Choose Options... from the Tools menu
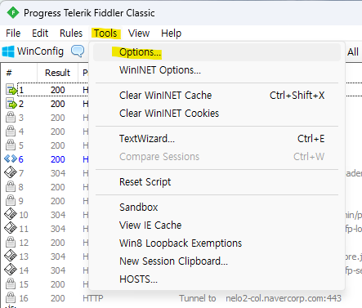362x308 pixels. (x=217, y=52)
